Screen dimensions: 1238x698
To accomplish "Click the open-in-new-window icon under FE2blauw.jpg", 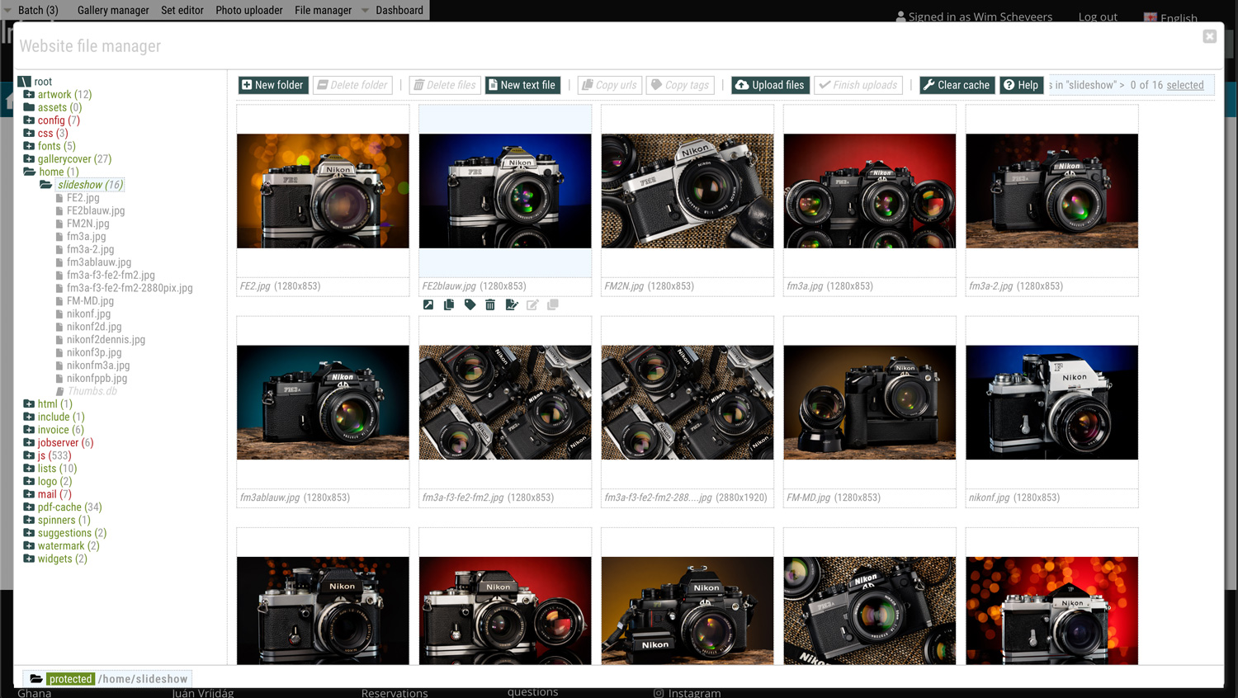I will (x=428, y=305).
